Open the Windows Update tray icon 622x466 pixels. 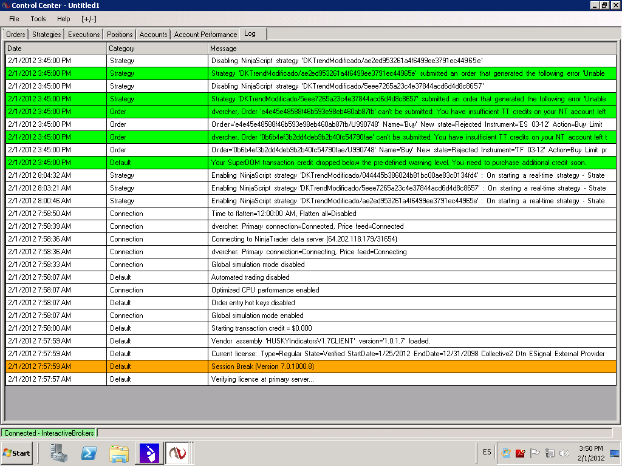pos(506,453)
